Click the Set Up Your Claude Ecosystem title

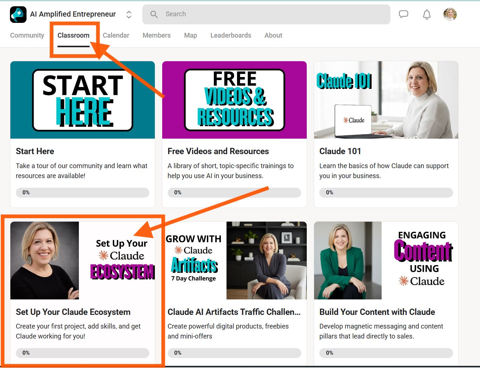[x=73, y=312]
